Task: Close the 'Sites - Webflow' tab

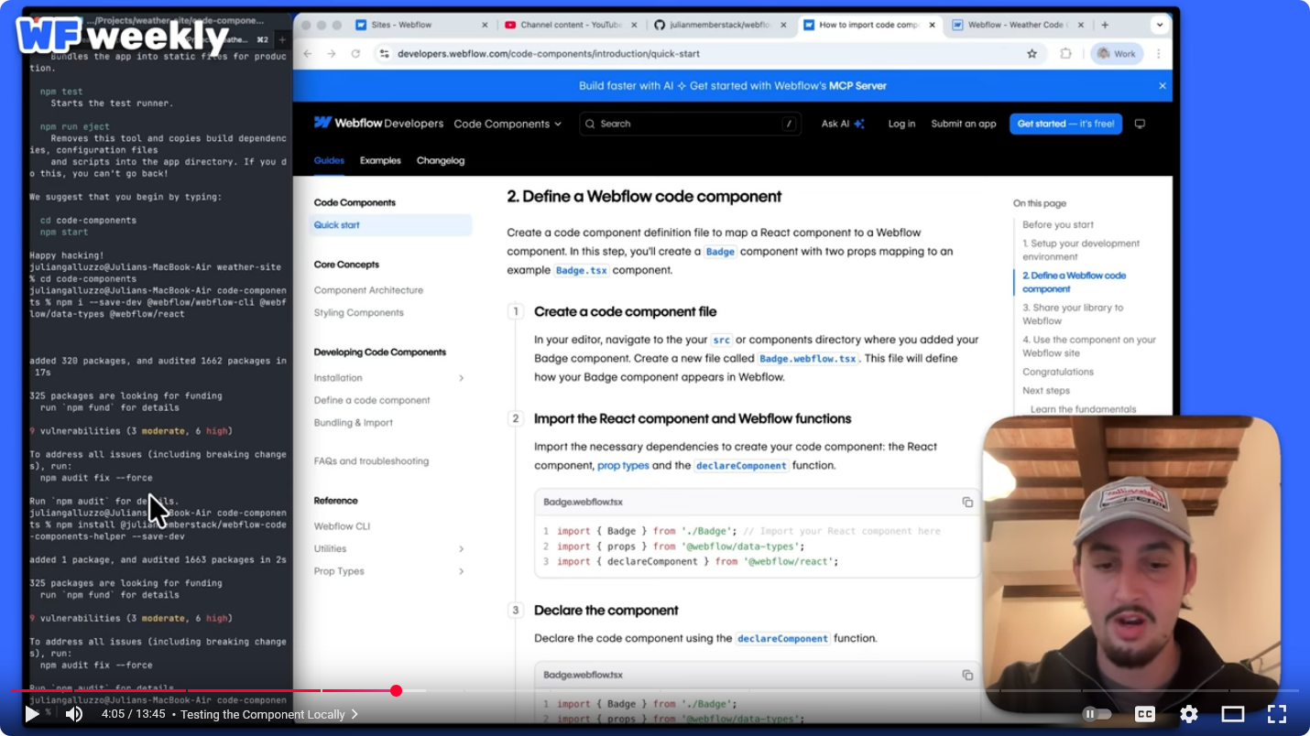Action: pos(485,25)
